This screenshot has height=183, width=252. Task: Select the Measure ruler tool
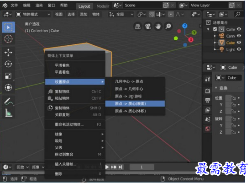click(8, 113)
